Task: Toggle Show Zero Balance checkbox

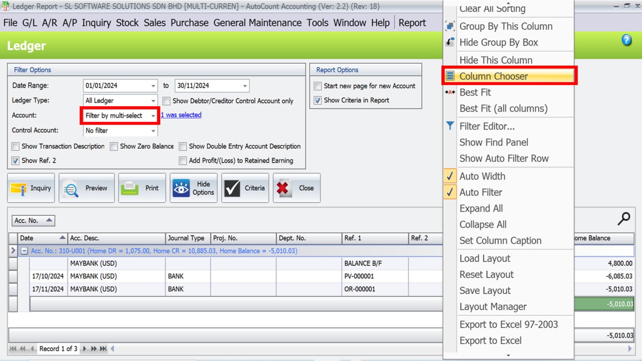Action: coord(114,146)
